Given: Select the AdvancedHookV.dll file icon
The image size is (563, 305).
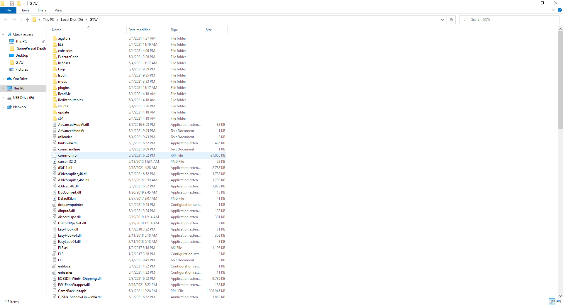Looking at the screenshot, I should 55,125.
